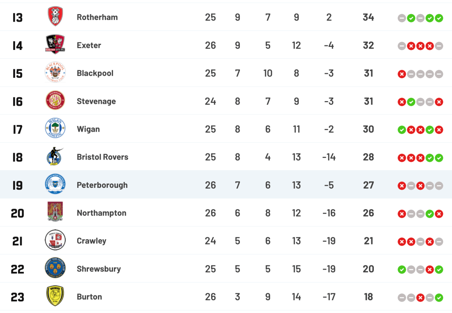Screen dimensions: 452x313
Task: Click the Peterborough club crest
Action: pyautogui.click(x=55, y=185)
